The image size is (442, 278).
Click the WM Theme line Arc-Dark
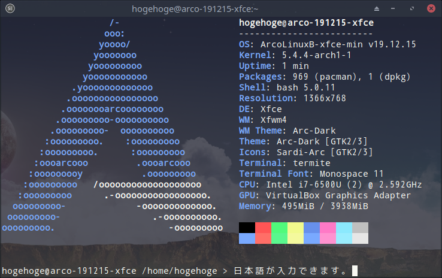[x=287, y=131]
